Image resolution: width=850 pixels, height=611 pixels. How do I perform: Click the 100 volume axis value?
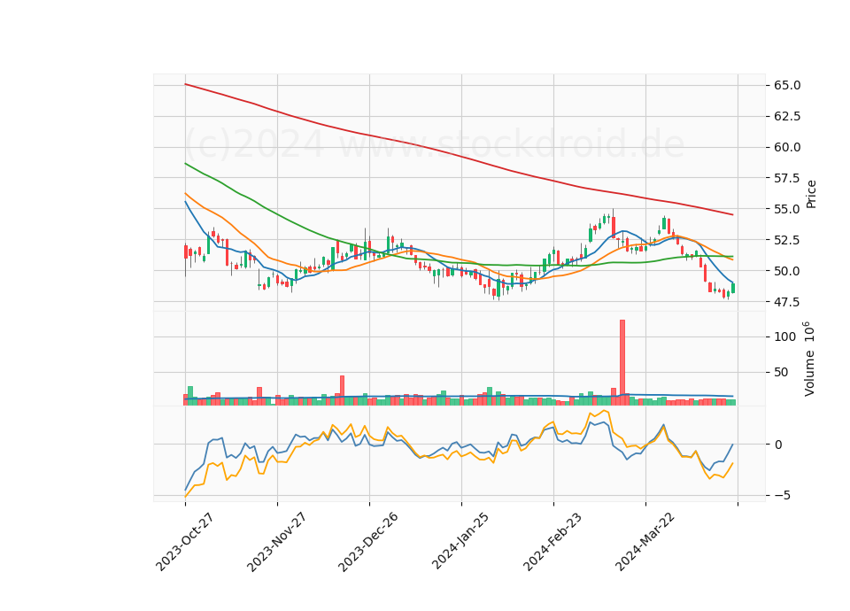[x=785, y=337]
